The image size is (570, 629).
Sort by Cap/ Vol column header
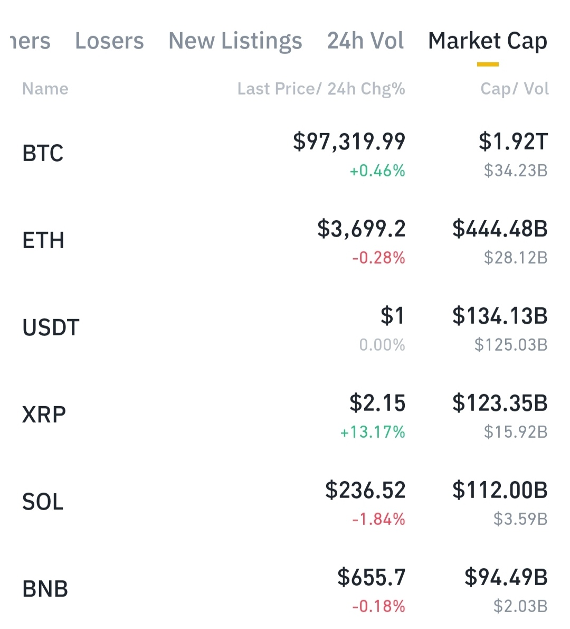pyautogui.click(x=514, y=89)
